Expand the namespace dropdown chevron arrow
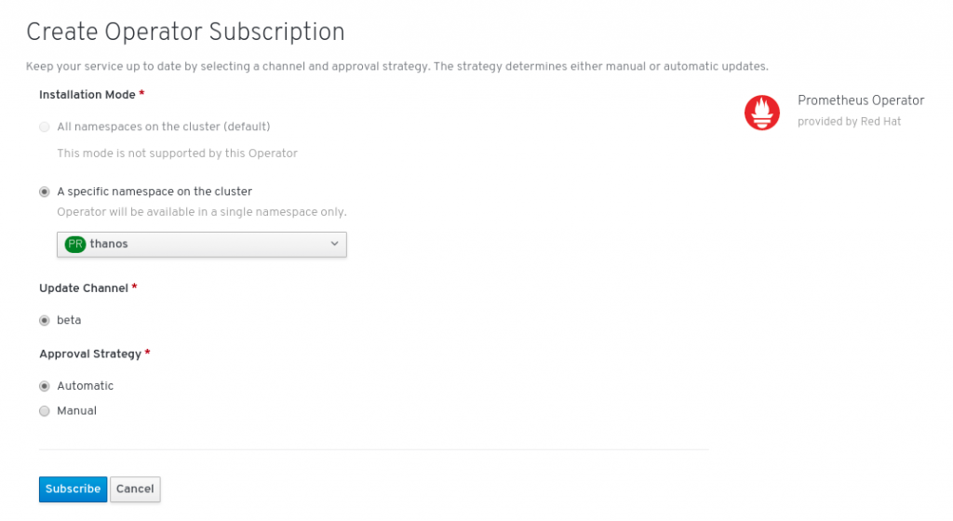This screenshot has height=521, width=953. tap(335, 244)
